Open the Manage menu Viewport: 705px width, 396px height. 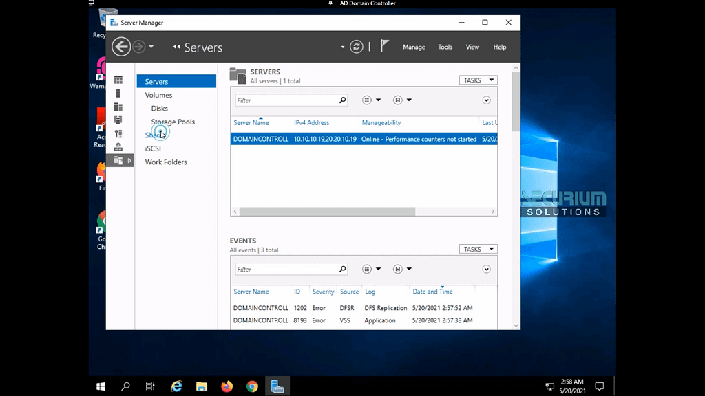414,47
